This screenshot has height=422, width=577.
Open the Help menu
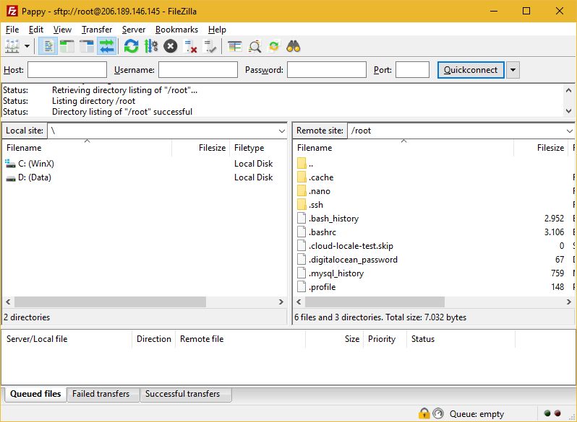pyautogui.click(x=217, y=30)
